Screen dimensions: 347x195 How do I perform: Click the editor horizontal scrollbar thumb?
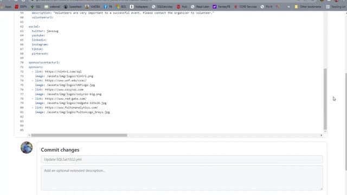(79, 135)
